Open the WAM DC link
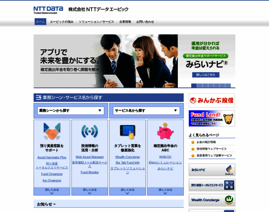Viewport: 269px width, 212px height. coord(165,157)
